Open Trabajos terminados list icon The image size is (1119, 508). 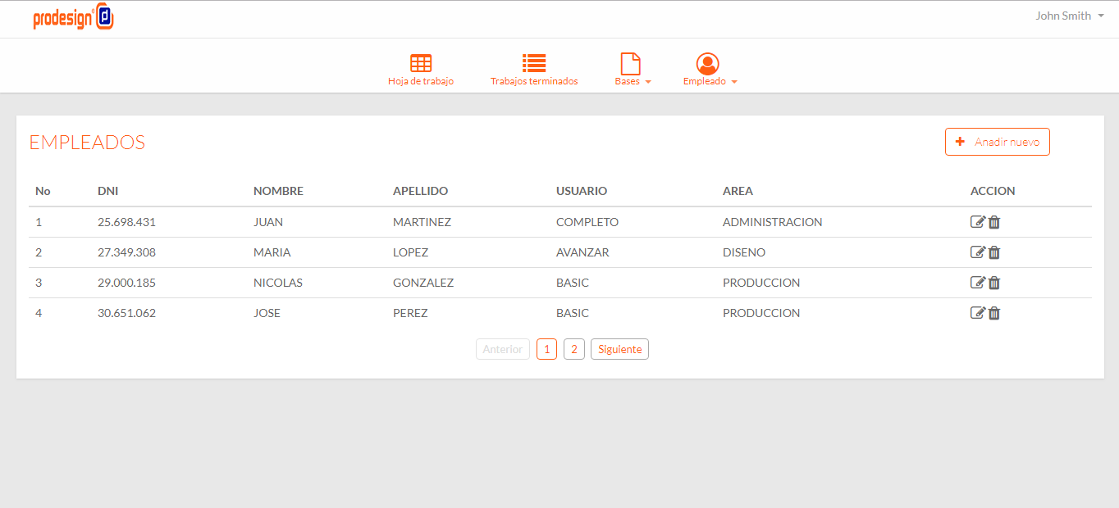coord(534,64)
